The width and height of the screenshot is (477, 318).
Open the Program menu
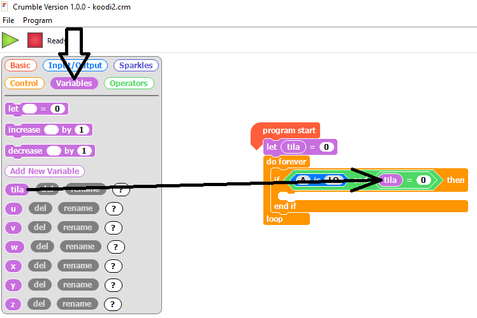[x=38, y=20]
